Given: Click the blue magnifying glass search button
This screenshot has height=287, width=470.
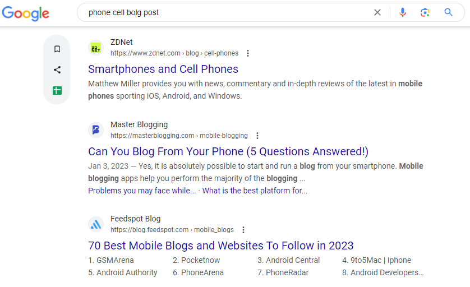Looking at the screenshot, I should [x=448, y=12].
